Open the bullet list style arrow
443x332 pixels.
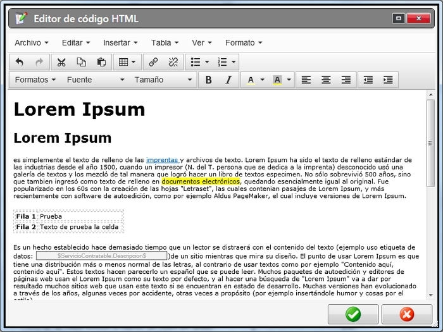207,62
